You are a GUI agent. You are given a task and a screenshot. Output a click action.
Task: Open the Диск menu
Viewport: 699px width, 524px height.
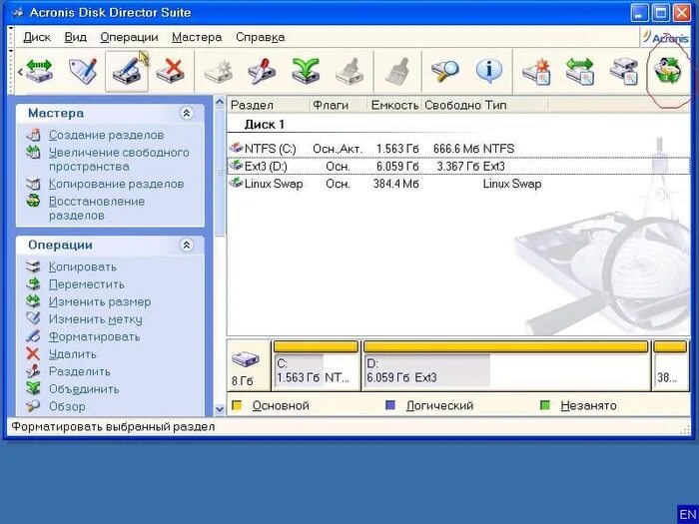(x=37, y=37)
